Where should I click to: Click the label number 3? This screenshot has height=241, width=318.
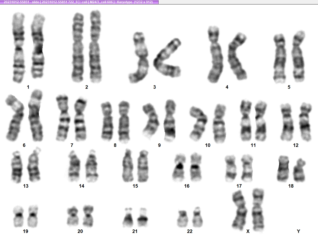click(x=155, y=87)
